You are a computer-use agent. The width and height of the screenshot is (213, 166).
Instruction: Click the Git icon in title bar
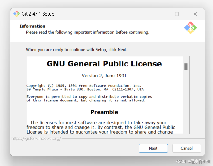point(17,14)
